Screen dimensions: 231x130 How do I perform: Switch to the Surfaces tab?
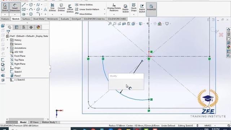(26, 19)
